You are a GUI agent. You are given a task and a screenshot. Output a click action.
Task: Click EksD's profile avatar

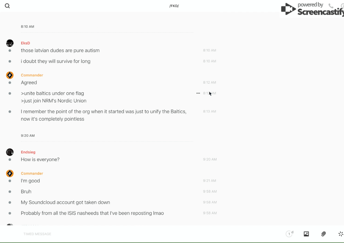point(10,43)
